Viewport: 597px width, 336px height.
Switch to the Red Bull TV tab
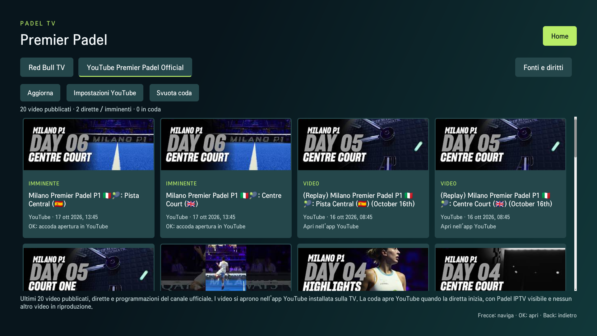coord(47,67)
